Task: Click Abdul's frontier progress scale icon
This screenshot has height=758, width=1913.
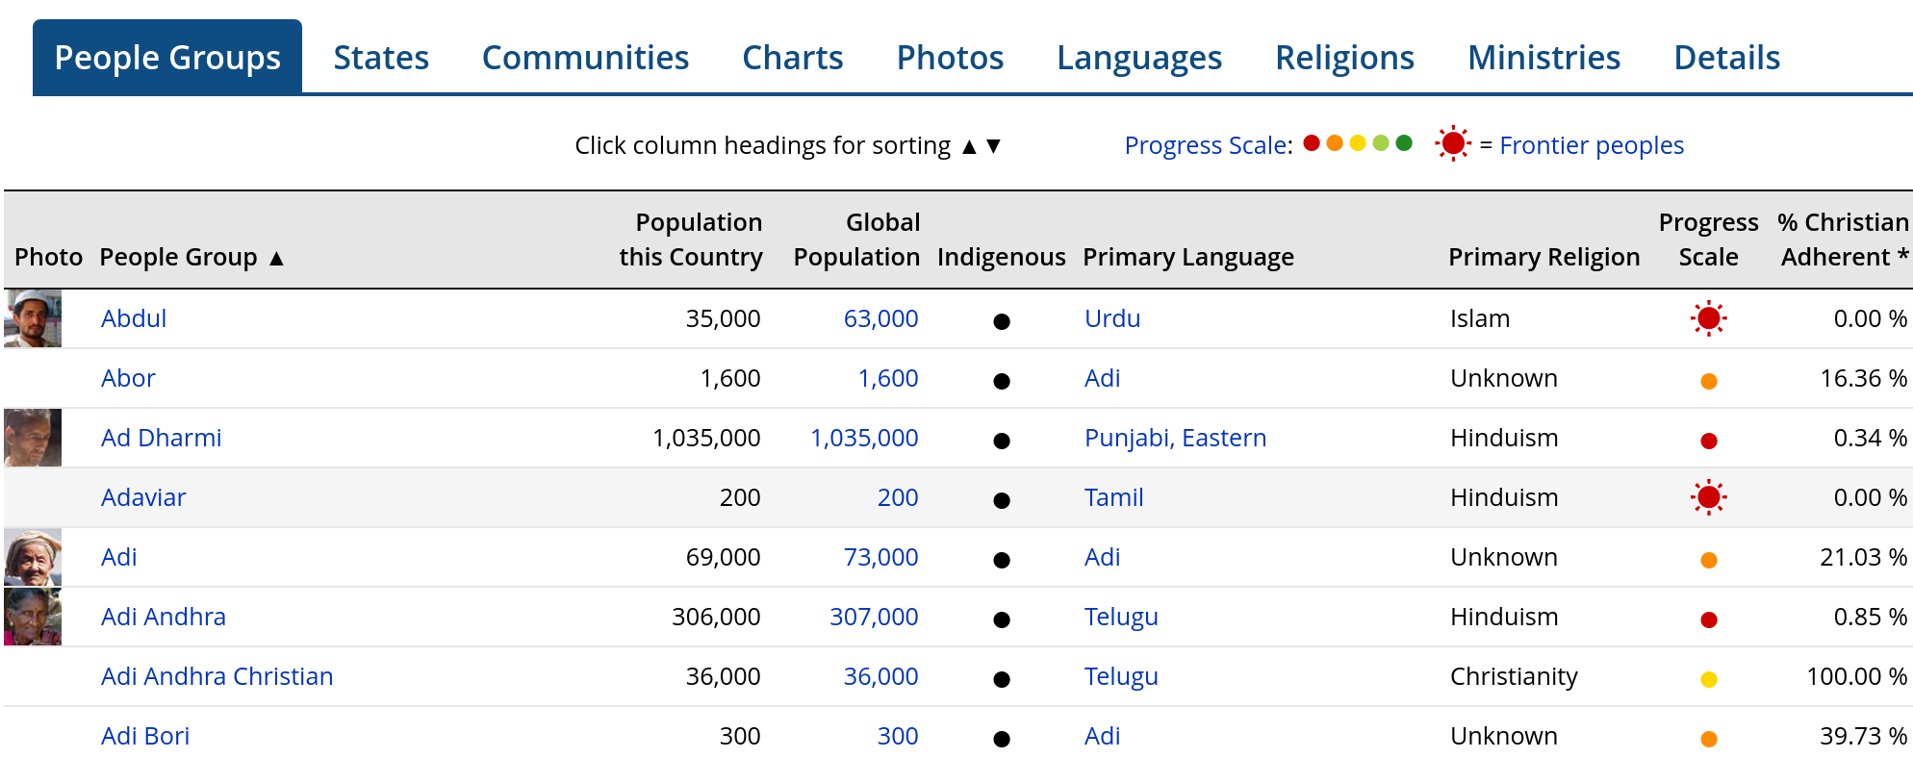Action: pyautogui.click(x=1708, y=318)
